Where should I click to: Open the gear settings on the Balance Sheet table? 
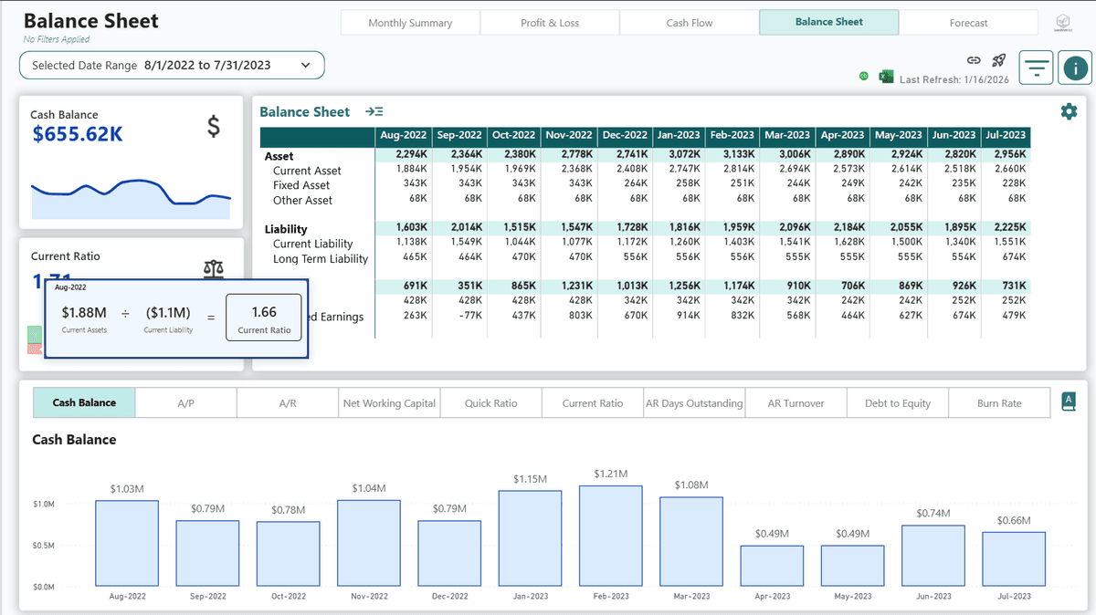click(1068, 112)
